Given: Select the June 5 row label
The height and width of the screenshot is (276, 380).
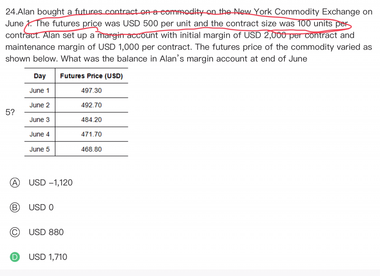Looking at the screenshot, I should click(x=40, y=149).
